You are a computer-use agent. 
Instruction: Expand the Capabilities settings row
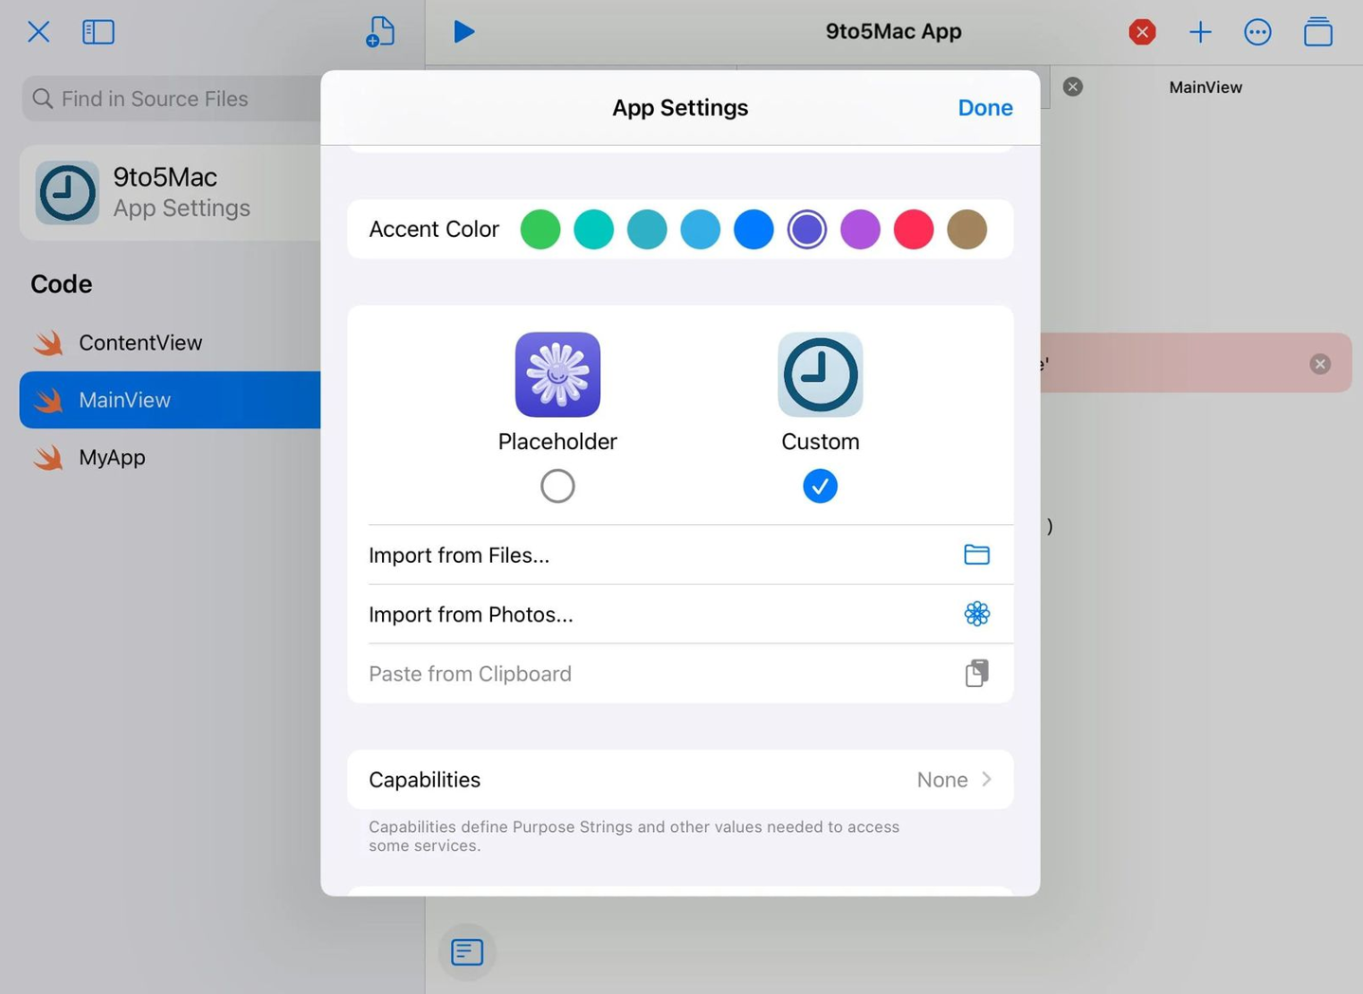click(681, 779)
